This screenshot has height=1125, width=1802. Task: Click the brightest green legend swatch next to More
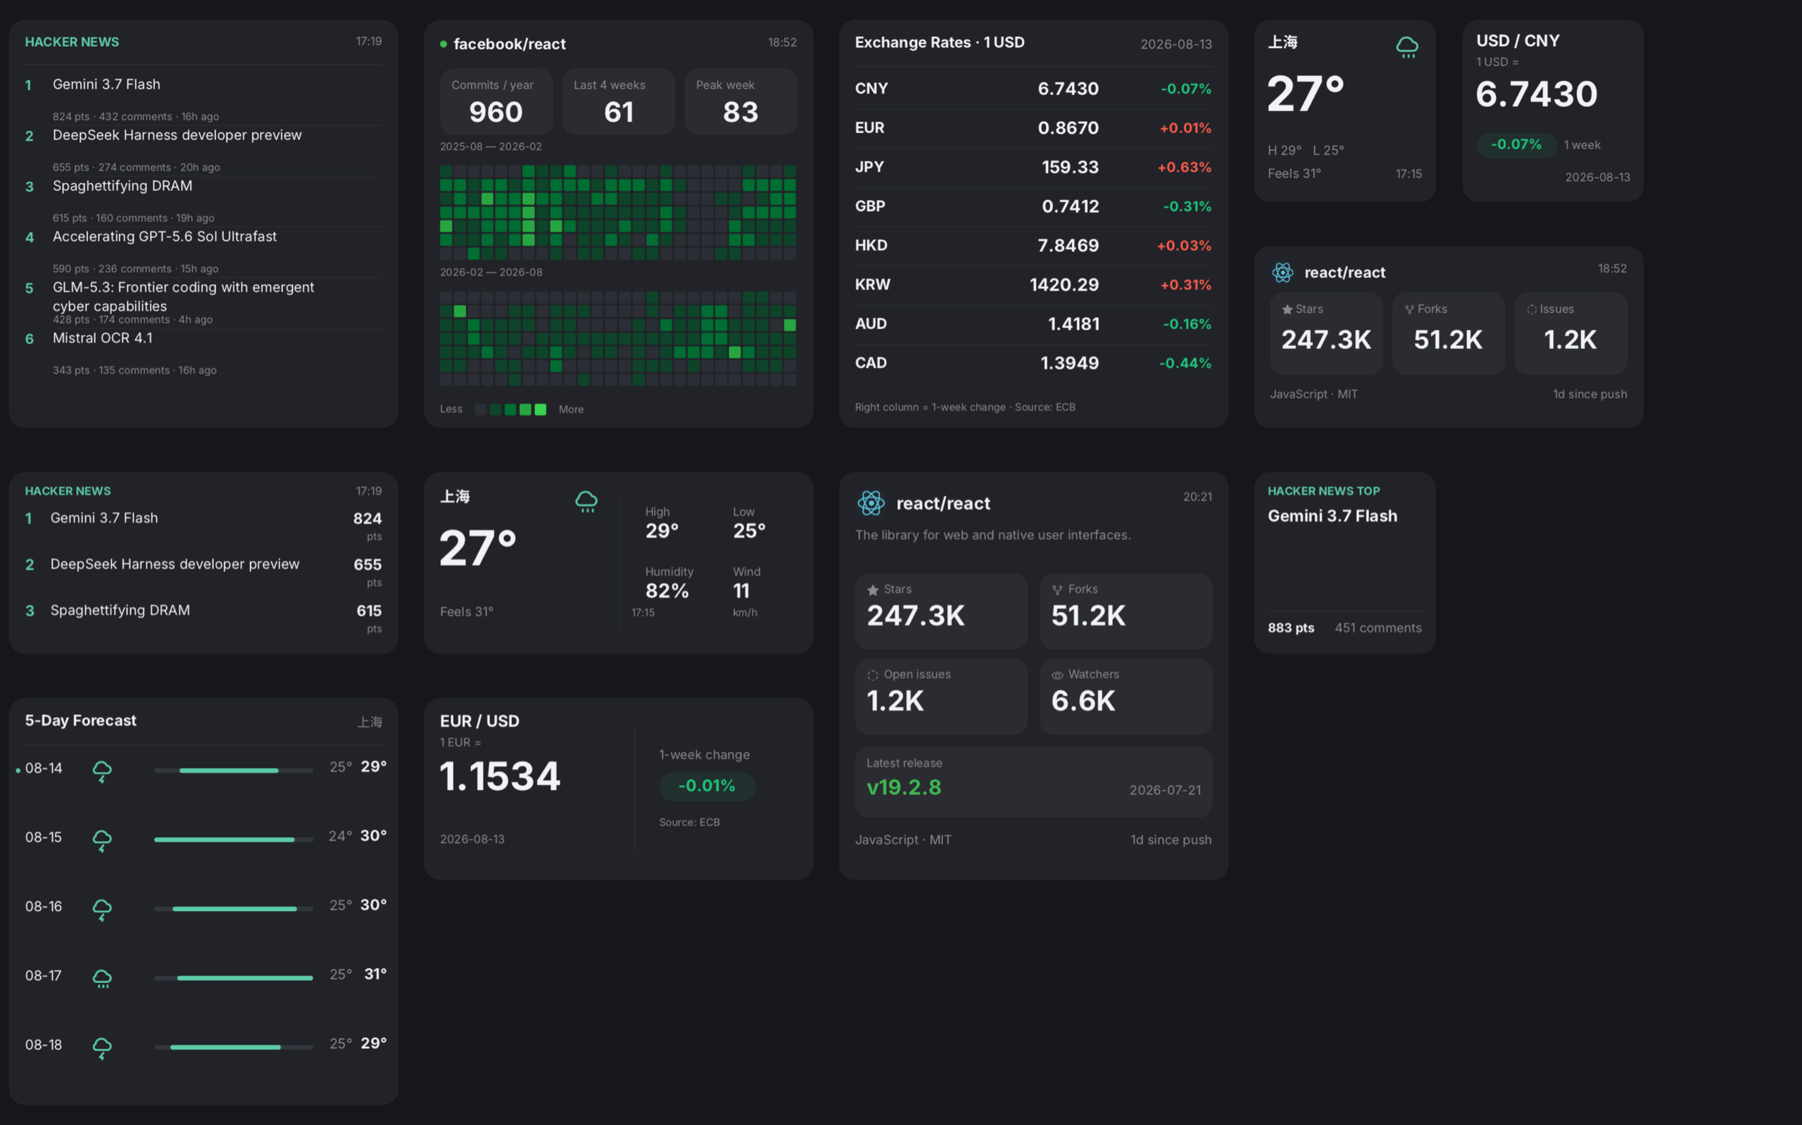pyautogui.click(x=541, y=409)
